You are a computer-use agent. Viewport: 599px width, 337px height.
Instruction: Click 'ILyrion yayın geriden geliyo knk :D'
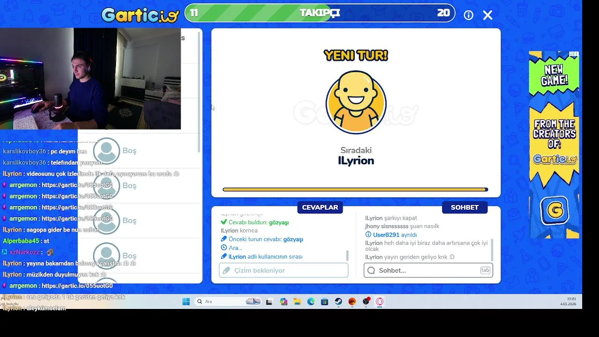point(409,257)
